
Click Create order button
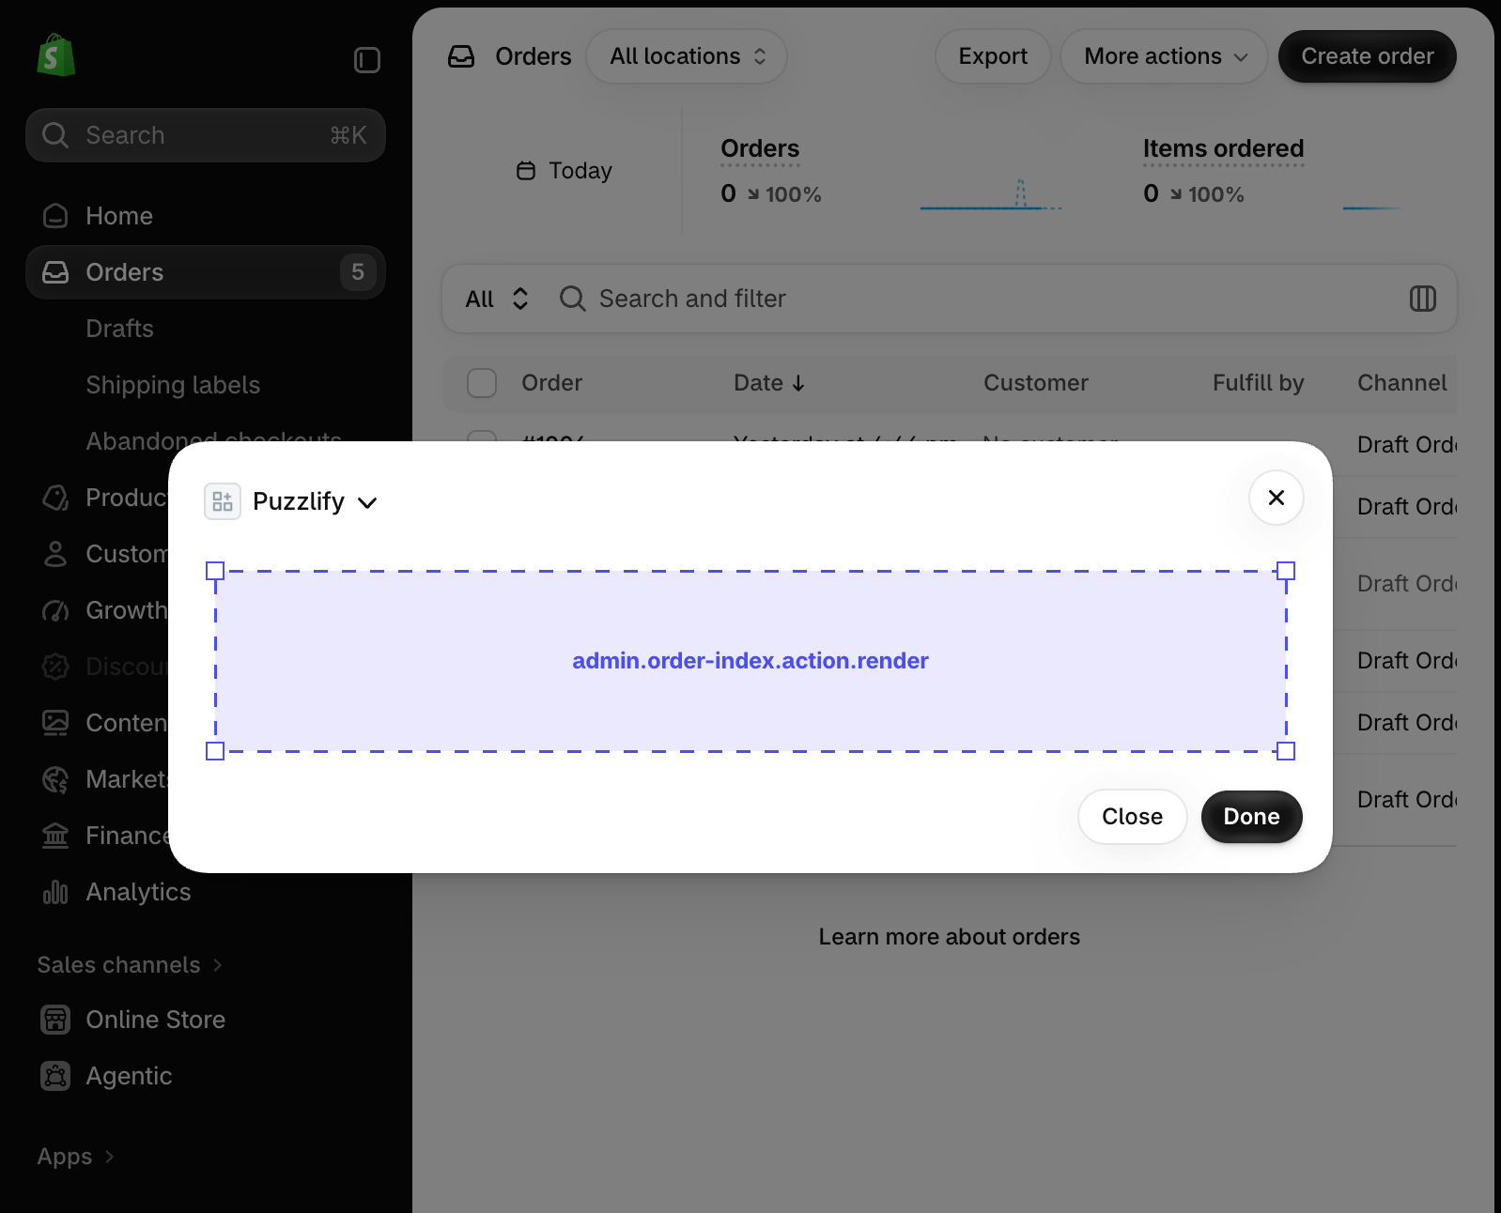(x=1368, y=56)
